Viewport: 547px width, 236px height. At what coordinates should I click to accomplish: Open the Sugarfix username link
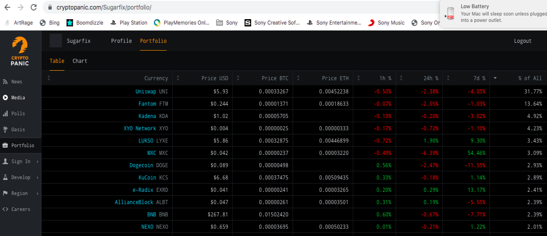coord(79,41)
